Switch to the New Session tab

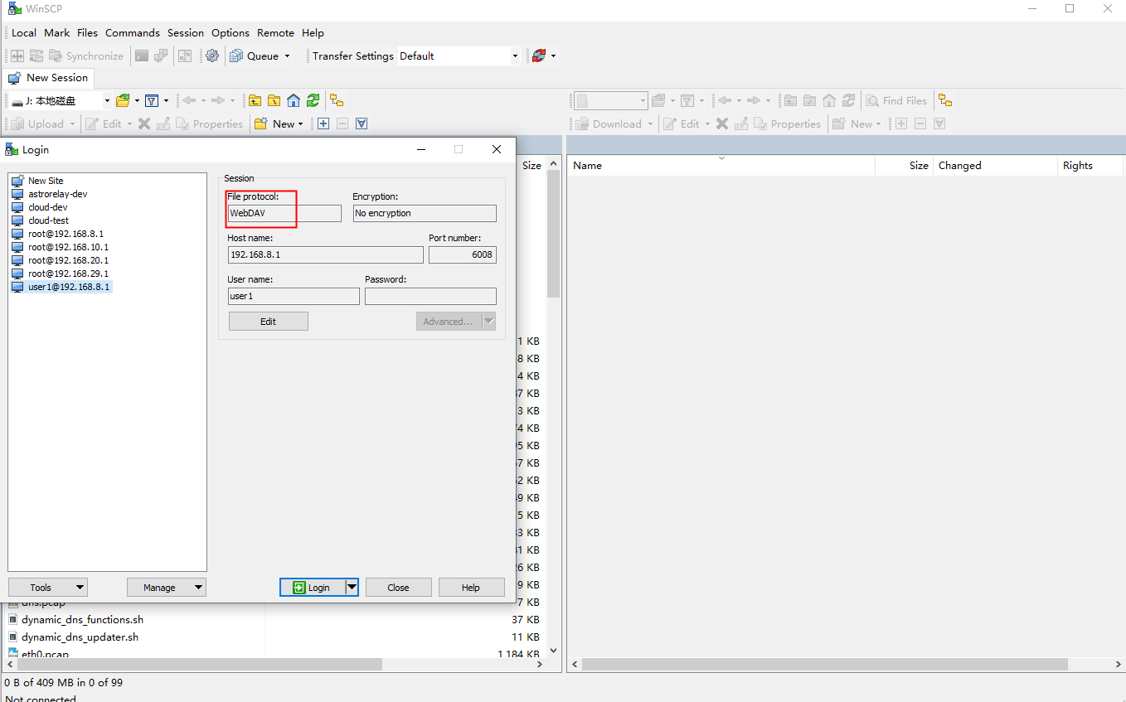pos(48,77)
